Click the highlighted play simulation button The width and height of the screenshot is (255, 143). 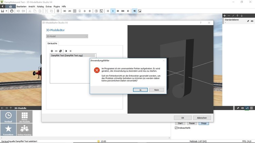tap(113, 11)
